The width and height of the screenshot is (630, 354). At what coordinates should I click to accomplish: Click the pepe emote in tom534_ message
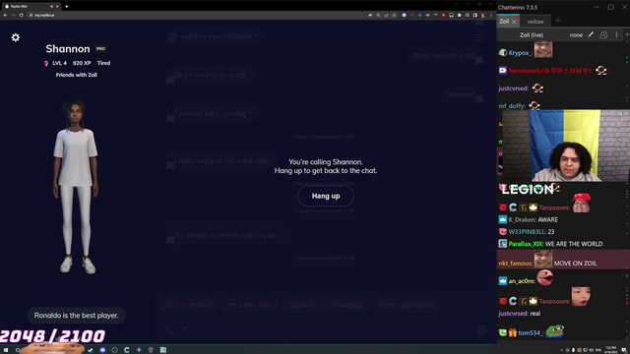point(555,331)
